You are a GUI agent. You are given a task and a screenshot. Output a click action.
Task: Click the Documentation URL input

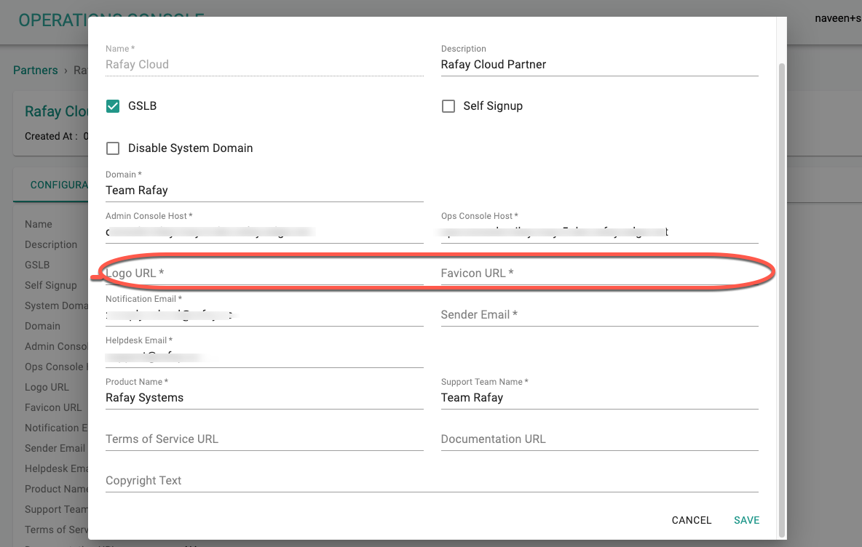pos(599,439)
